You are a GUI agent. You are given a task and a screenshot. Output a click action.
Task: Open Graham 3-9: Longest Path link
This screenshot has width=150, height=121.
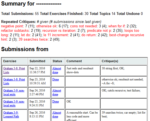[x=11, y=115]
